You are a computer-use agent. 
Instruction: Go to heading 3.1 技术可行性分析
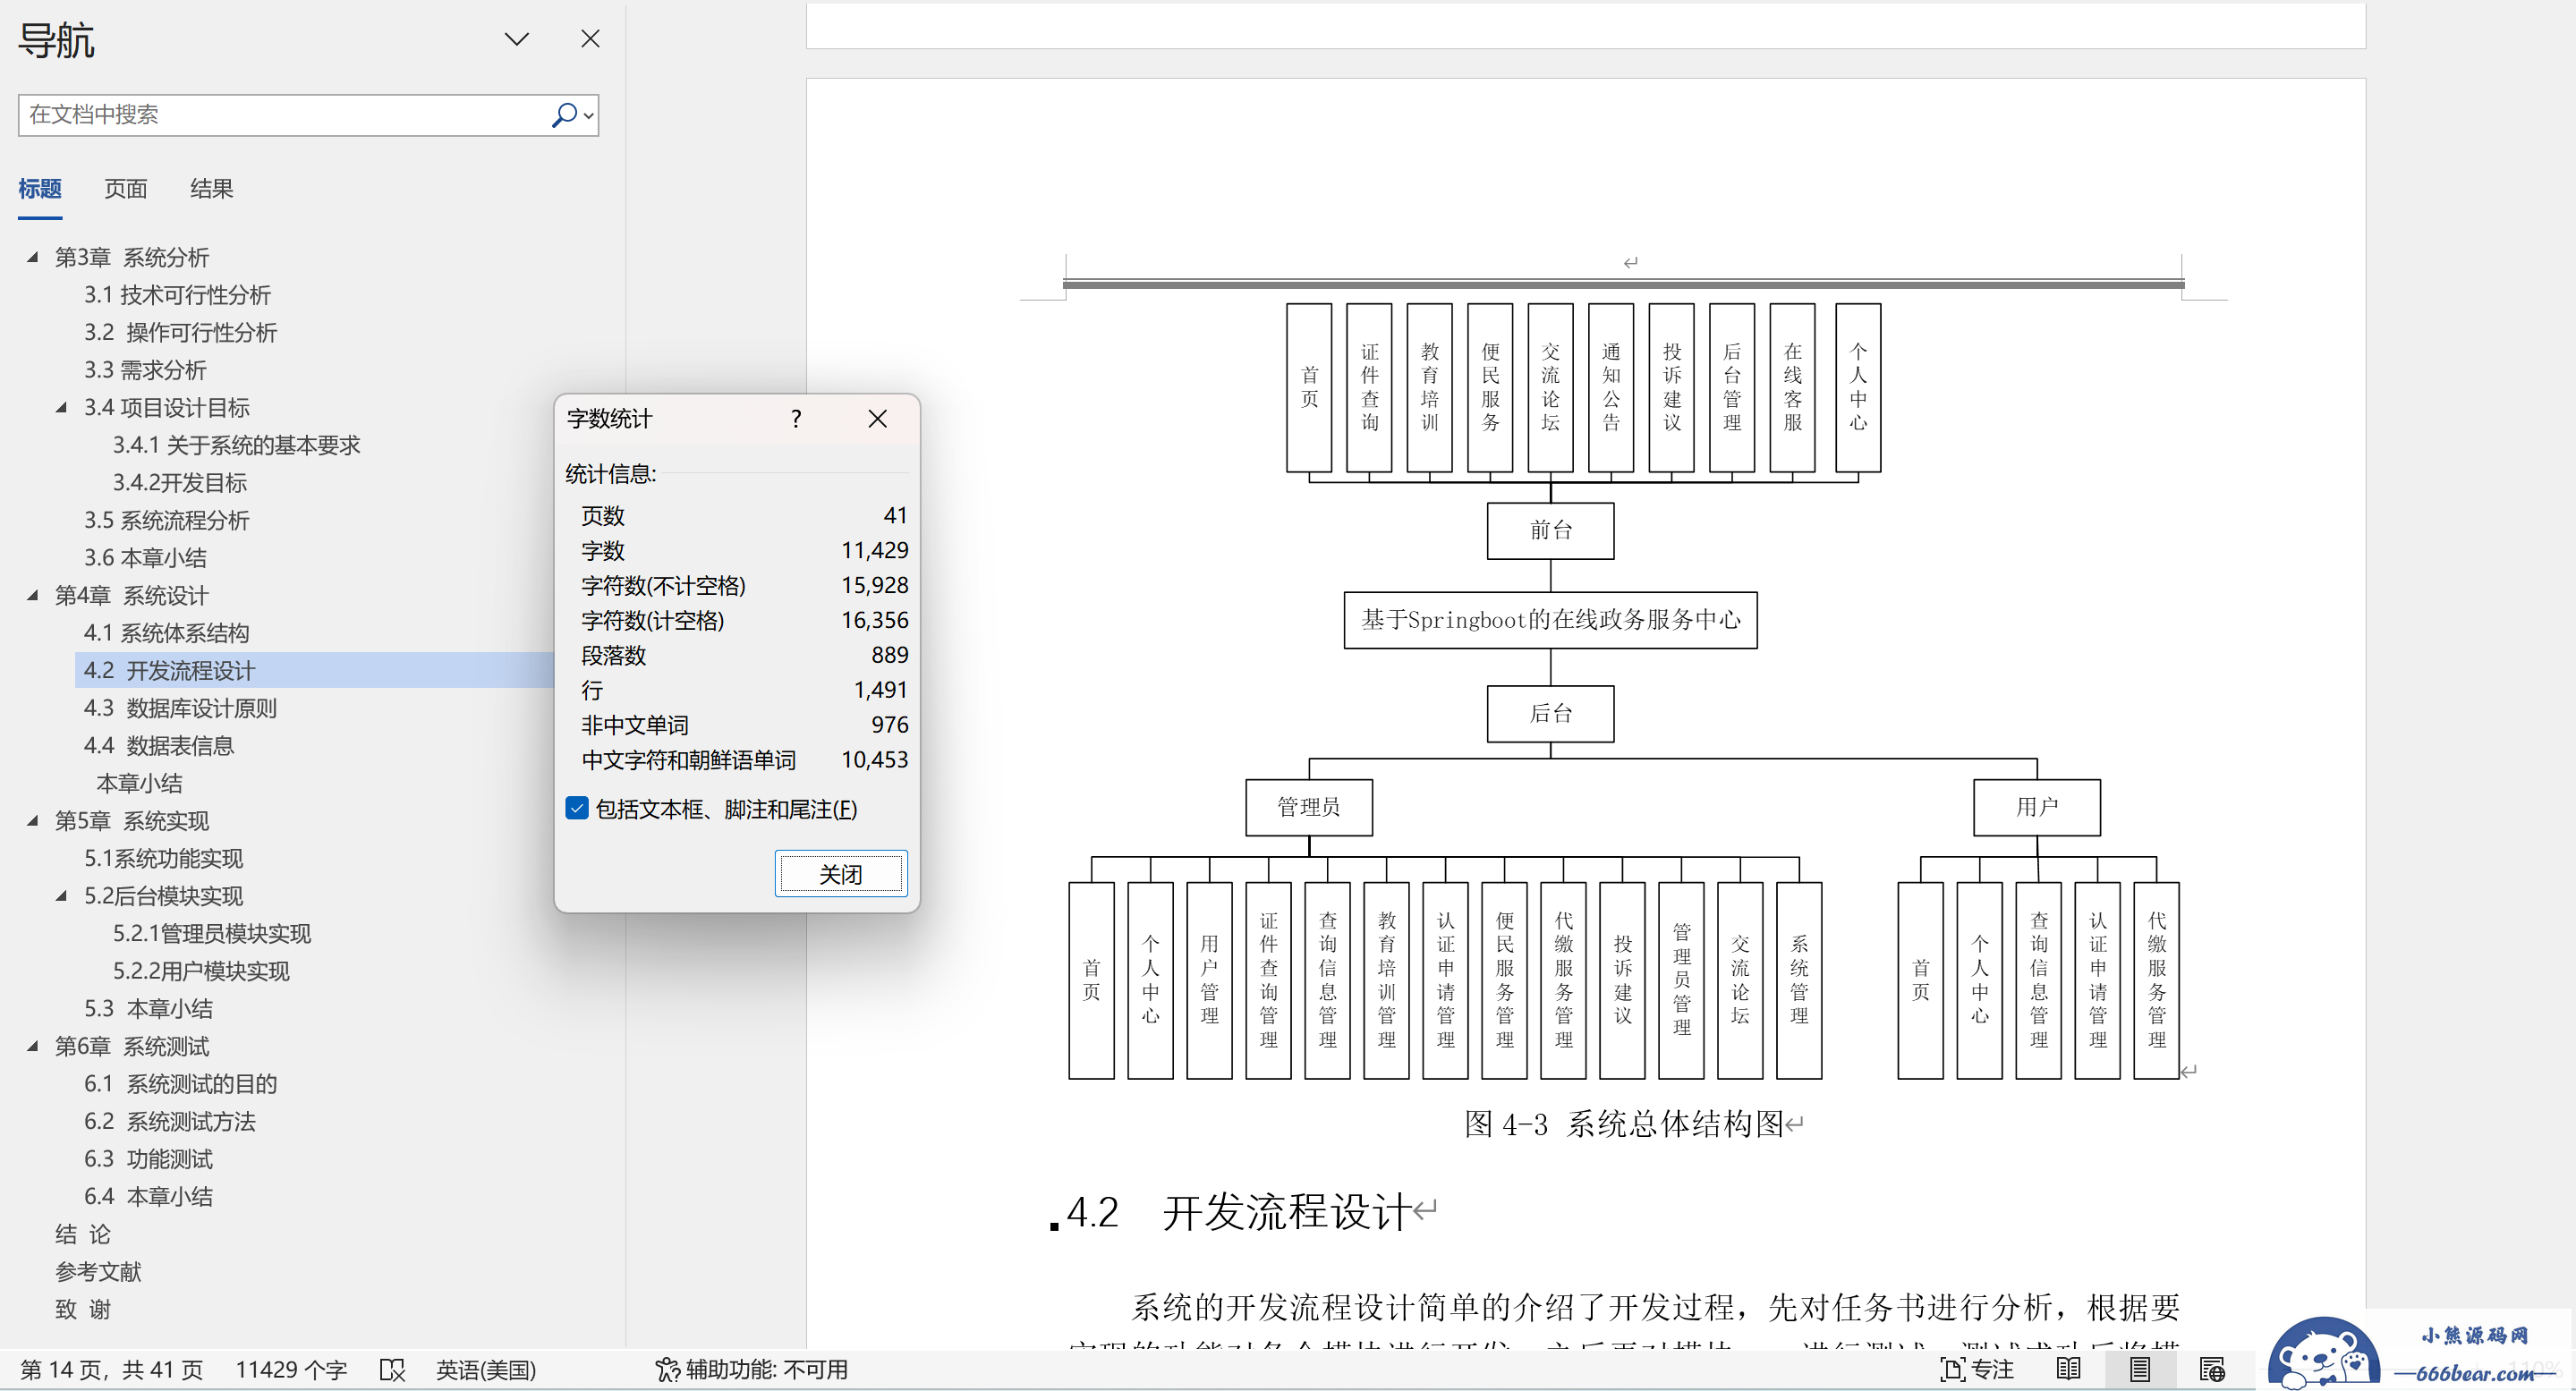[x=177, y=295]
